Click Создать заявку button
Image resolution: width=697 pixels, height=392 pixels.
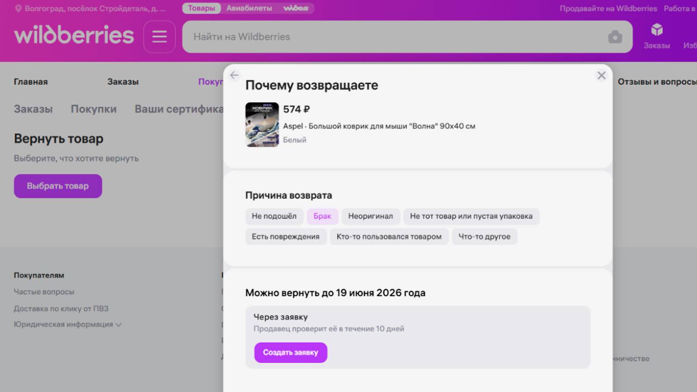click(291, 353)
